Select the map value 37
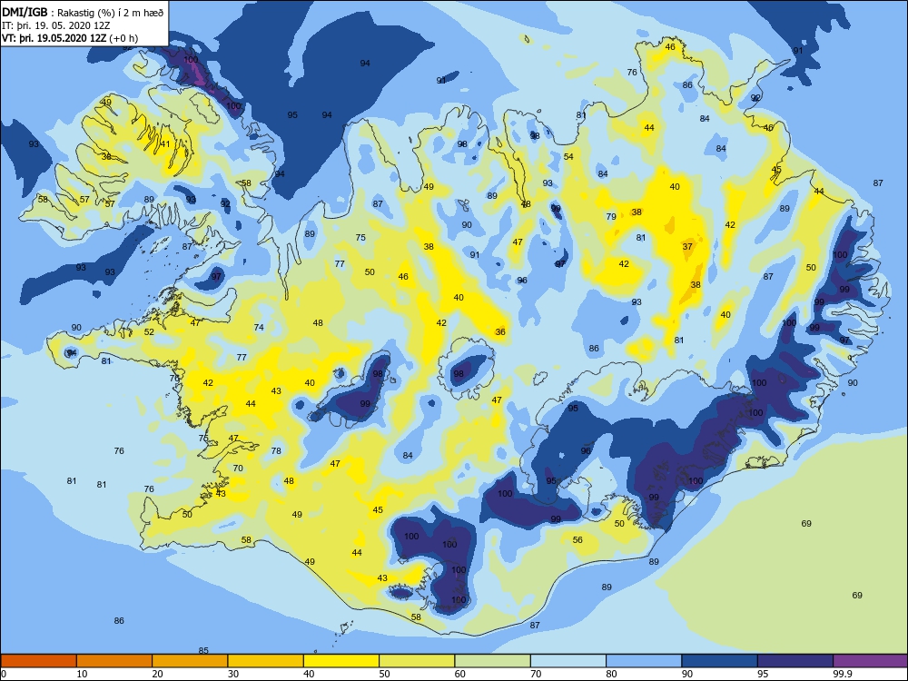 [687, 246]
